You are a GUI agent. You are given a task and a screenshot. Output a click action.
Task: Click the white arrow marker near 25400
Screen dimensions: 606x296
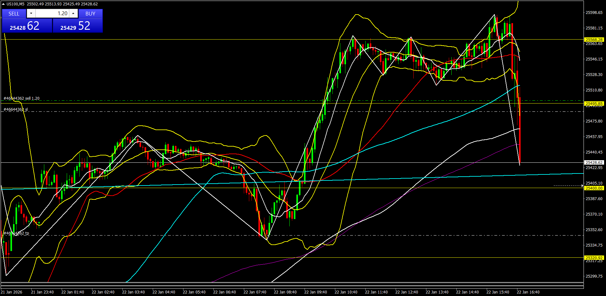[x=582, y=186]
